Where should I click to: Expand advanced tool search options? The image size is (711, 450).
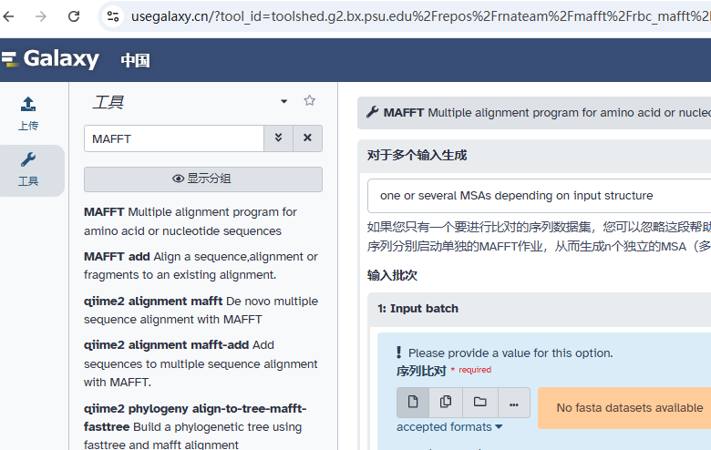(x=278, y=138)
